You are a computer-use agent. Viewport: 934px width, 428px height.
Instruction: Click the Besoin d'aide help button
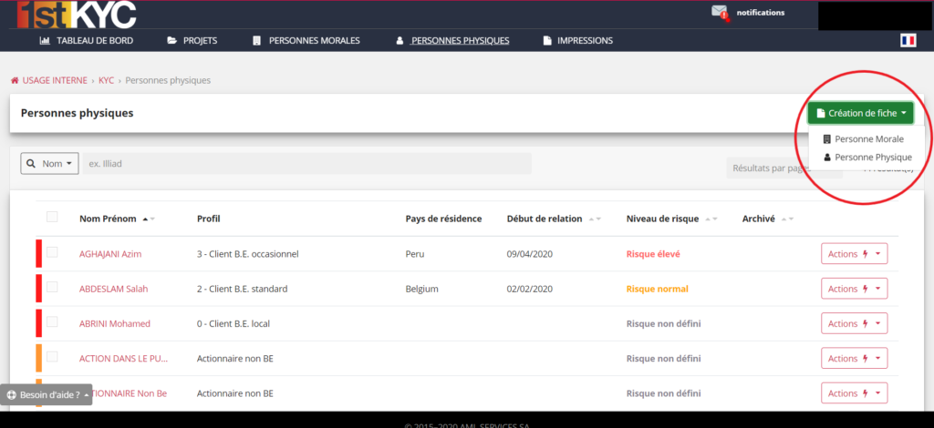(47, 394)
